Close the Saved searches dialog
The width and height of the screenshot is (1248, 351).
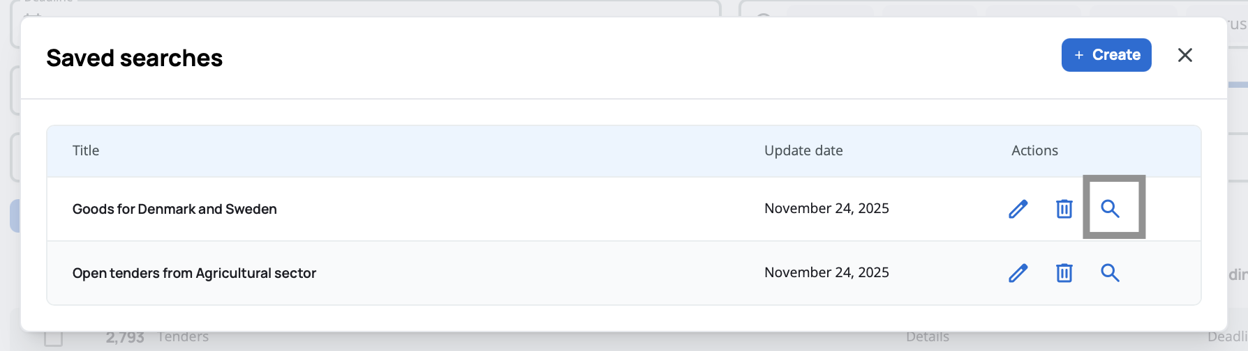(x=1185, y=55)
